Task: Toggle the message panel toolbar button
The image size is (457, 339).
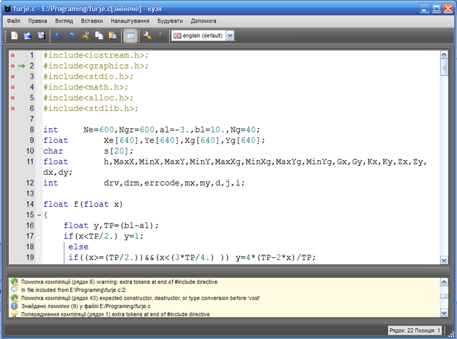Action: coord(130,36)
